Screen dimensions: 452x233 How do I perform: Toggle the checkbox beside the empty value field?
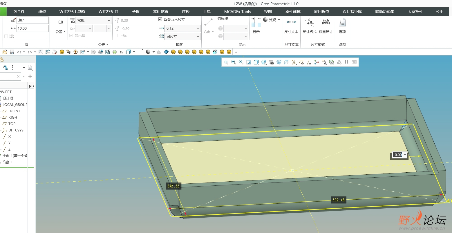click(x=6, y=36)
